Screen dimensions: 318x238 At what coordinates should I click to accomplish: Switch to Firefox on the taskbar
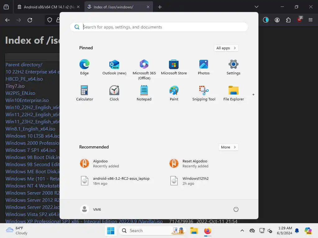click(207, 231)
